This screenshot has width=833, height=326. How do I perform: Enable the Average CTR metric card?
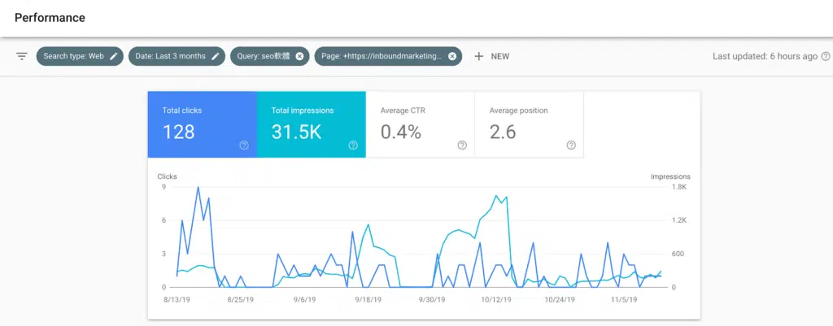[x=421, y=124]
